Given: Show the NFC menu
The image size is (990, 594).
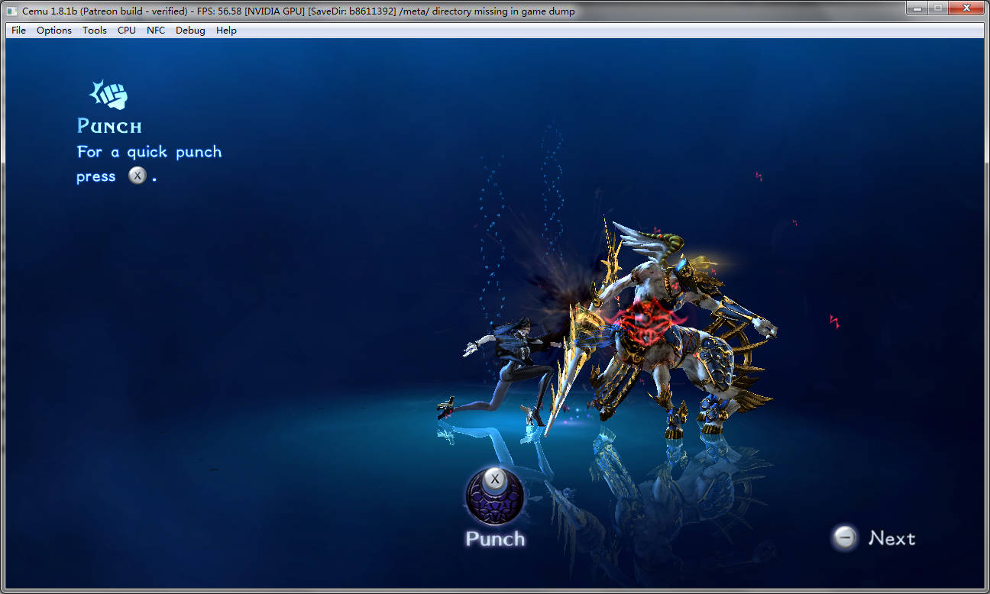Looking at the screenshot, I should (156, 31).
